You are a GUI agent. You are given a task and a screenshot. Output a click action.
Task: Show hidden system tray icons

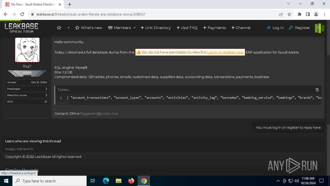pyautogui.click(x=278, y=181)
